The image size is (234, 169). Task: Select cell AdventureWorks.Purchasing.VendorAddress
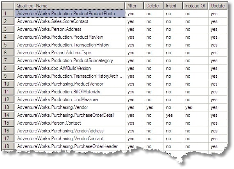pyautogui.click(x=70, y=130)
